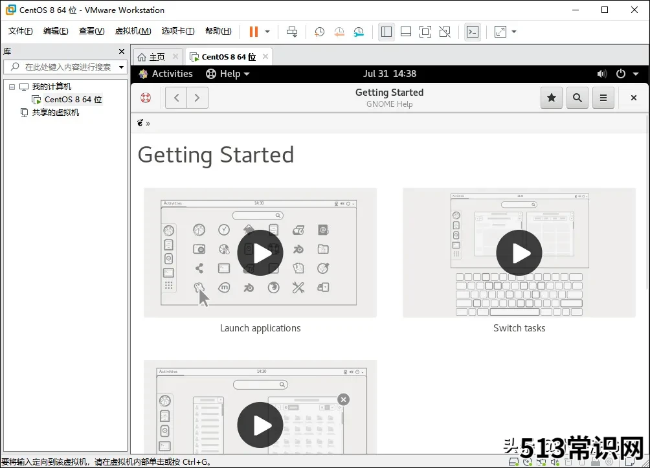
Task: Search GNOME Help with the magnifier button
Action: point(577,98)
